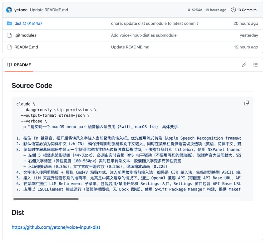Select the README.md file icon
The height and width of the screenshot is (243, 266).
pyautogui.click(x=10, y=47)
